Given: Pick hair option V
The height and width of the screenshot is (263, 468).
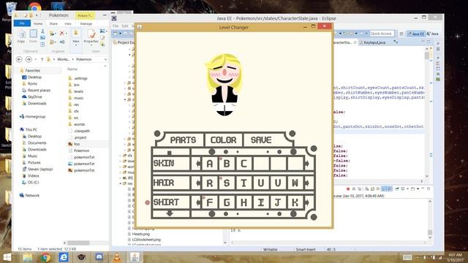Looking at the screenshot, I should pos(278,183).
